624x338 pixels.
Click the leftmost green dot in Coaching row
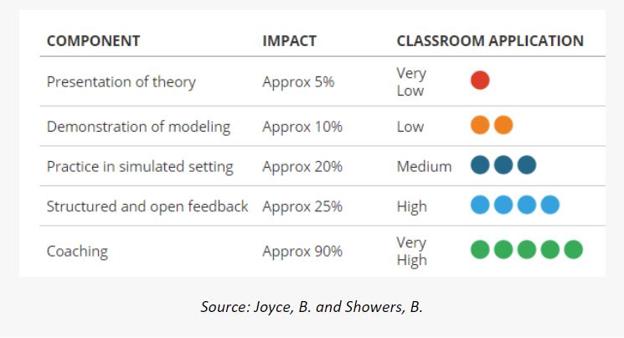click(480, 250)
